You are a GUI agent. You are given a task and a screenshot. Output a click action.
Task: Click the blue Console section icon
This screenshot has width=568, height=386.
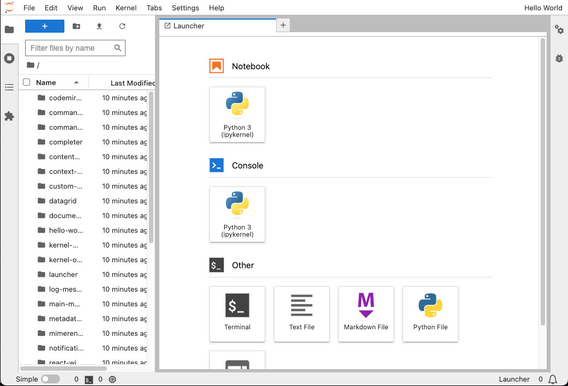pos(217,166)
